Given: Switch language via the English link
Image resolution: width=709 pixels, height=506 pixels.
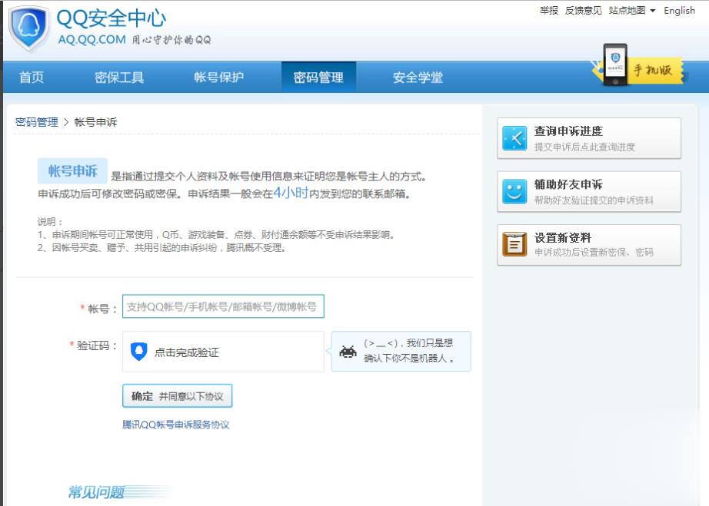Looking at the screenshot, I should coord(679,11).
